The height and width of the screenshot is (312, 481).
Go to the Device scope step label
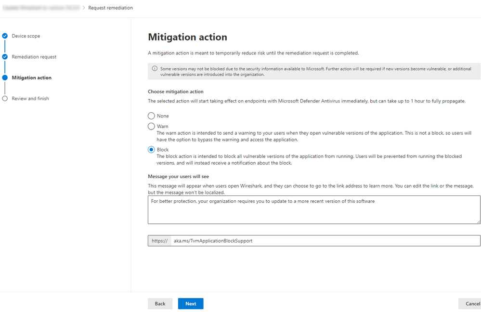26,36
